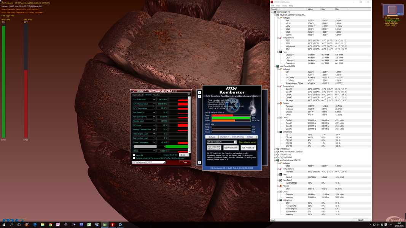Switch to Kombustor round taskbar icon
406x228 pixels.
coord(120,225)
